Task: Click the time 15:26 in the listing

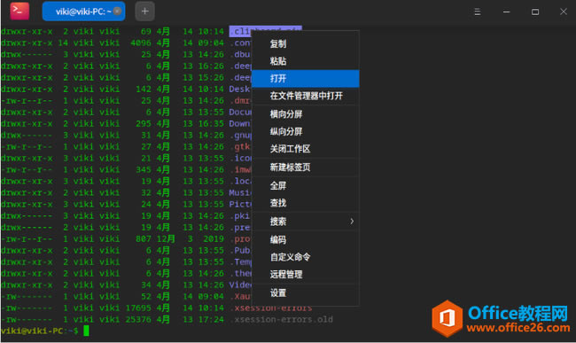Action: point(211,77)
